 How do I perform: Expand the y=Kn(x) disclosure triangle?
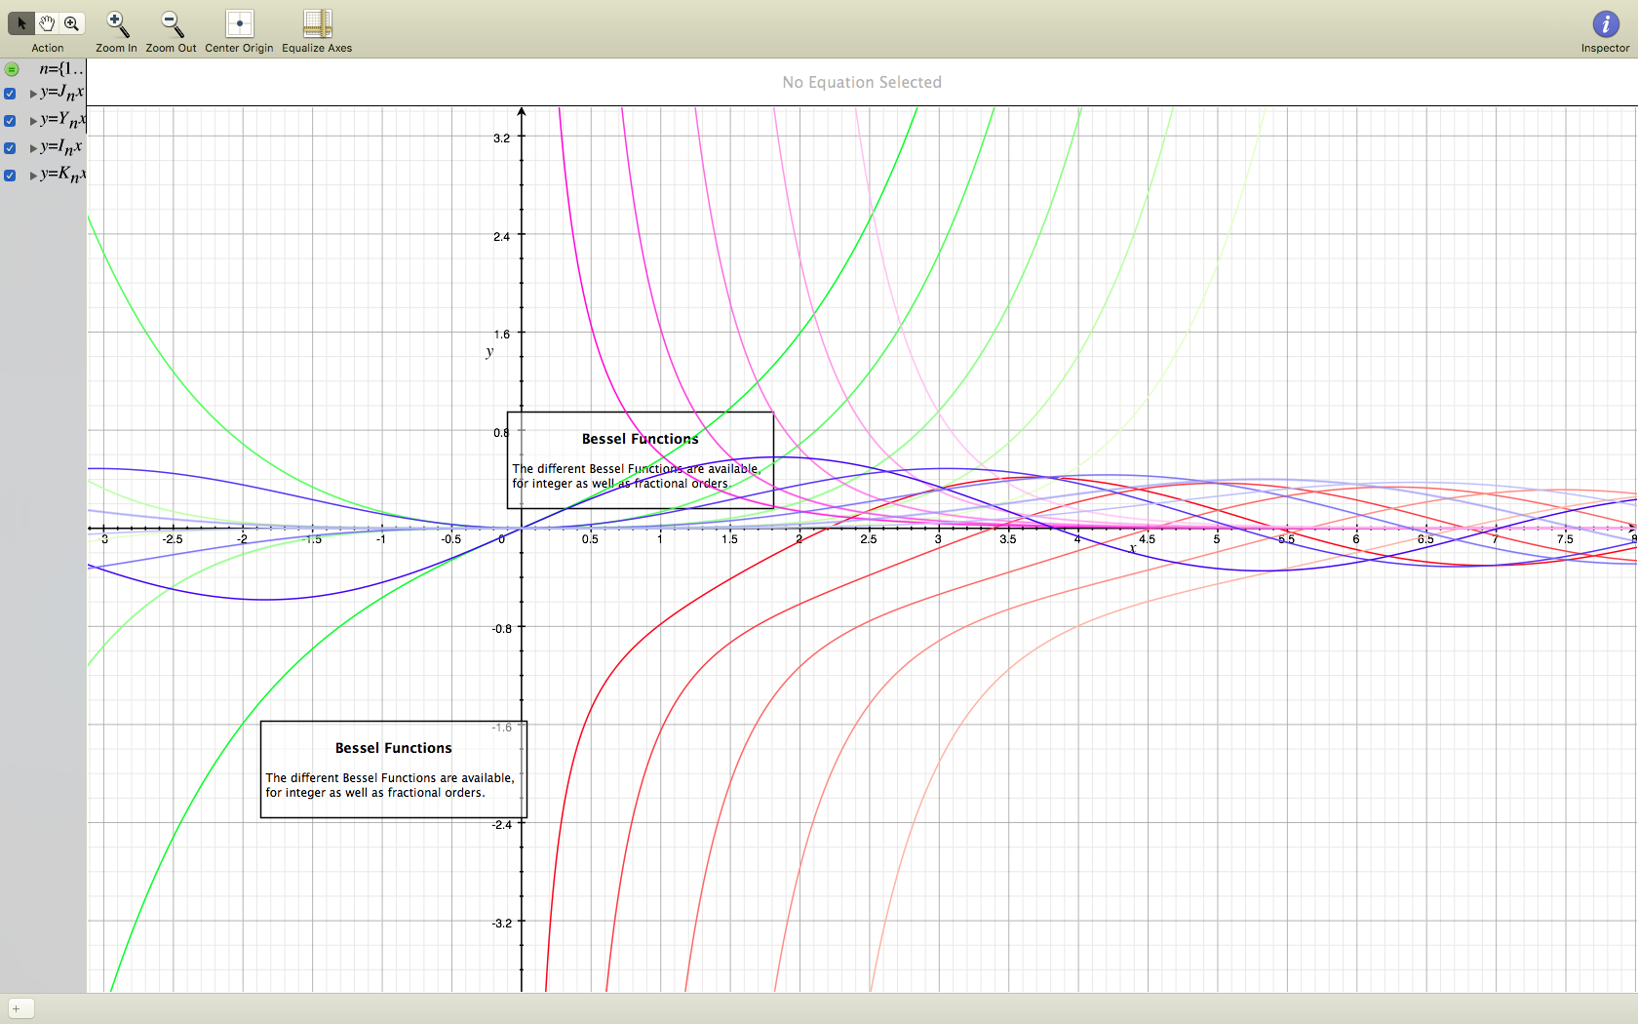point(33,177)
